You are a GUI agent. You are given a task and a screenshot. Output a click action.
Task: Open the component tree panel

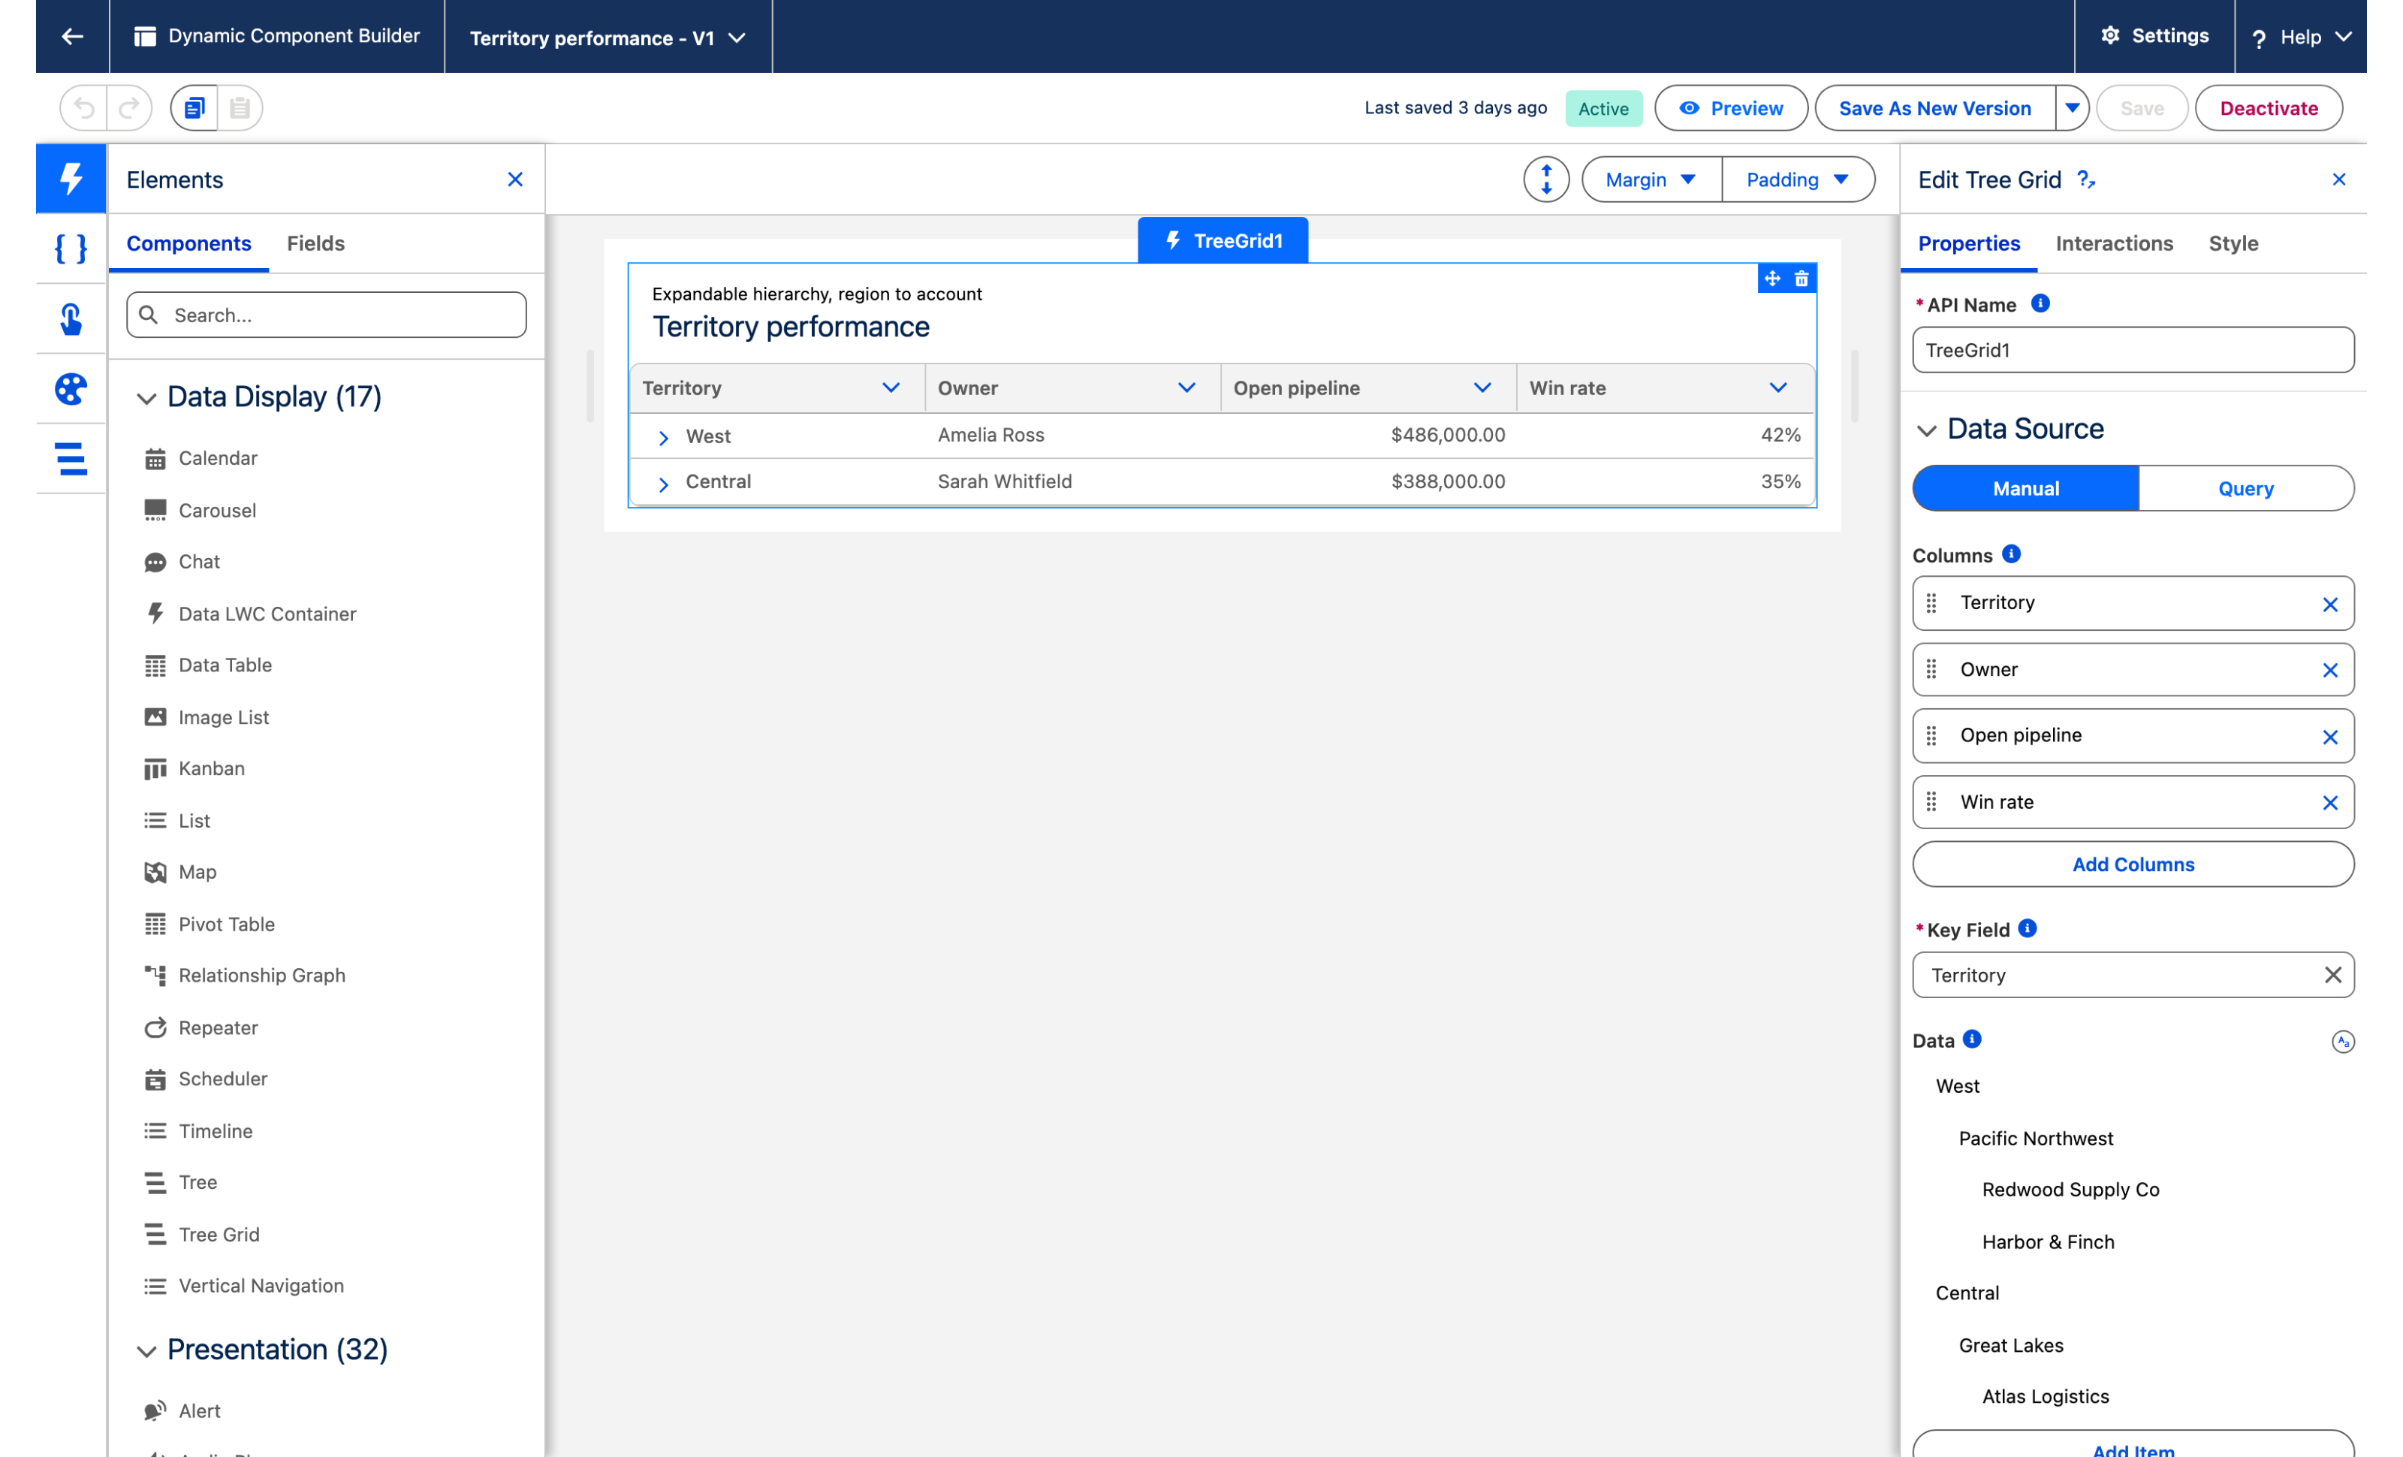(71, 458)
